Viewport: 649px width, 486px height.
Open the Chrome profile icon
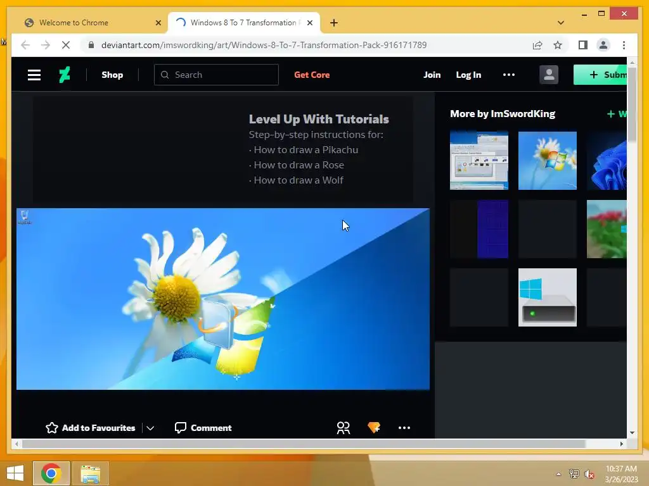[x=603, y=45]
